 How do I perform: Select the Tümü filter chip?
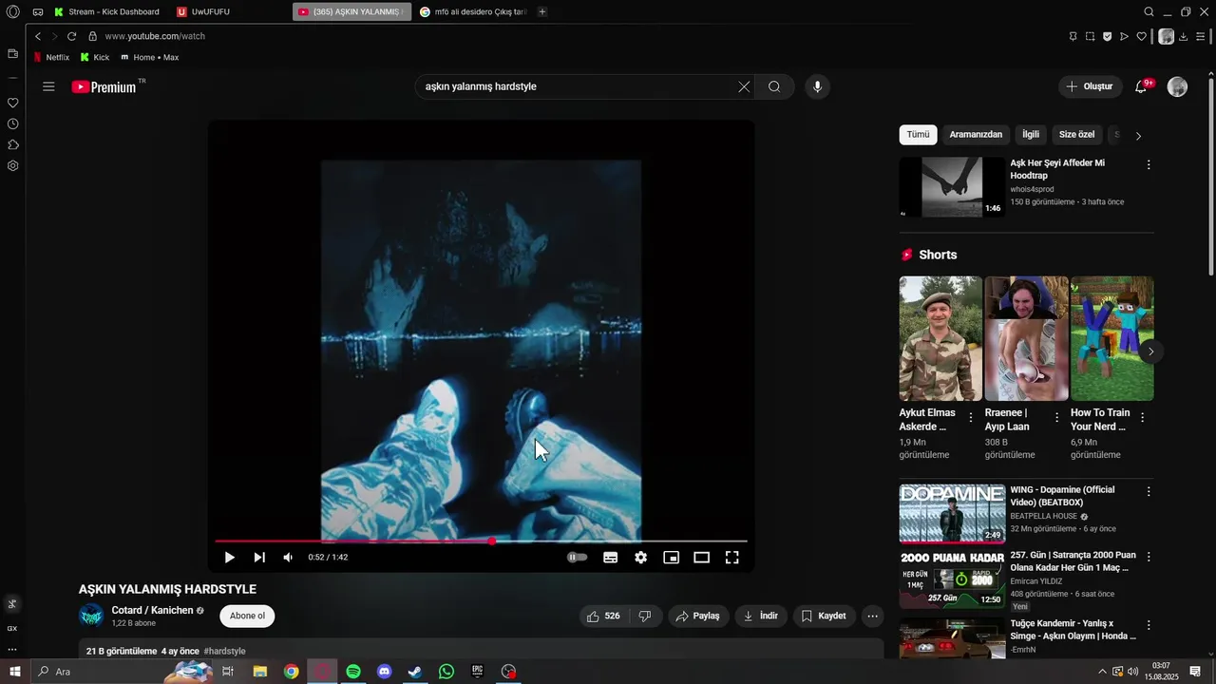click(918, 135)
